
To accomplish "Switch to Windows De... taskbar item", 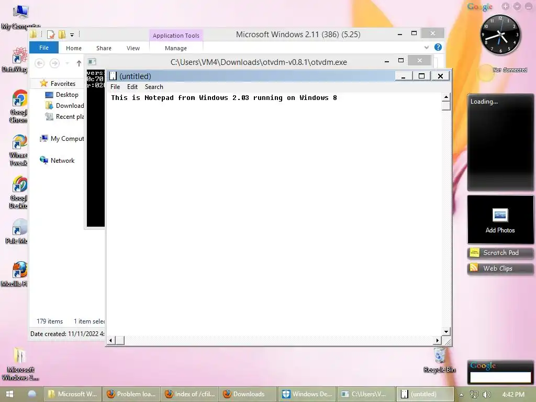I will [307, 394].
